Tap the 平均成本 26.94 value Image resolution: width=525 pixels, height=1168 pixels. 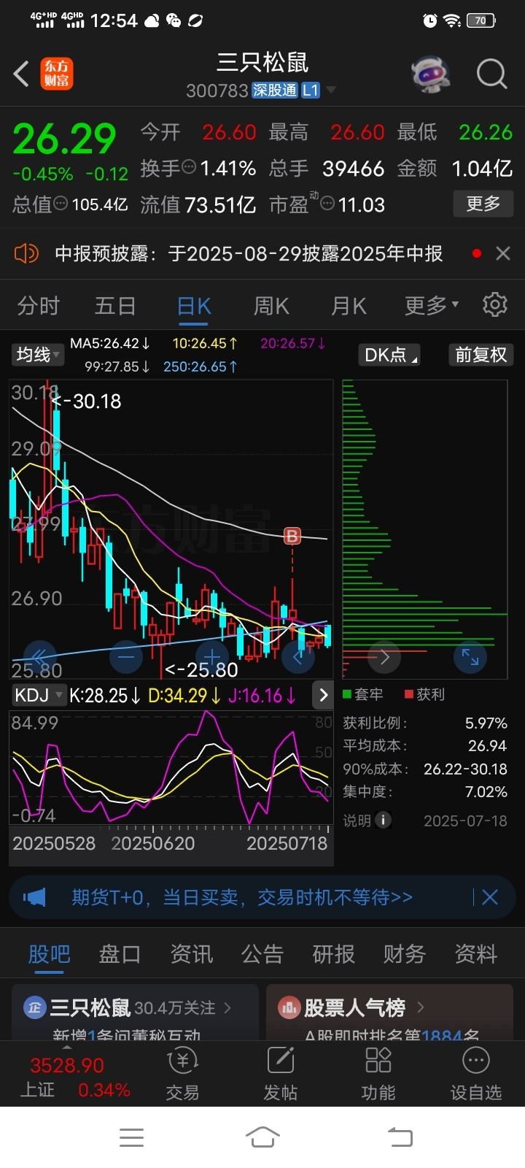(488, 745)
